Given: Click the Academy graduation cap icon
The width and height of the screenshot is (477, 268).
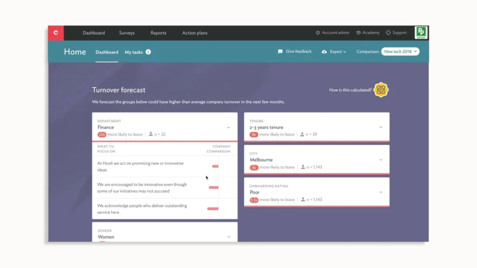Looking at the screenshot, I should 359,33.
